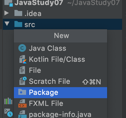Image resolution: width=126 pixels, height=118 pixels.
Task: Click the FXML File icon
Action: 22,103
